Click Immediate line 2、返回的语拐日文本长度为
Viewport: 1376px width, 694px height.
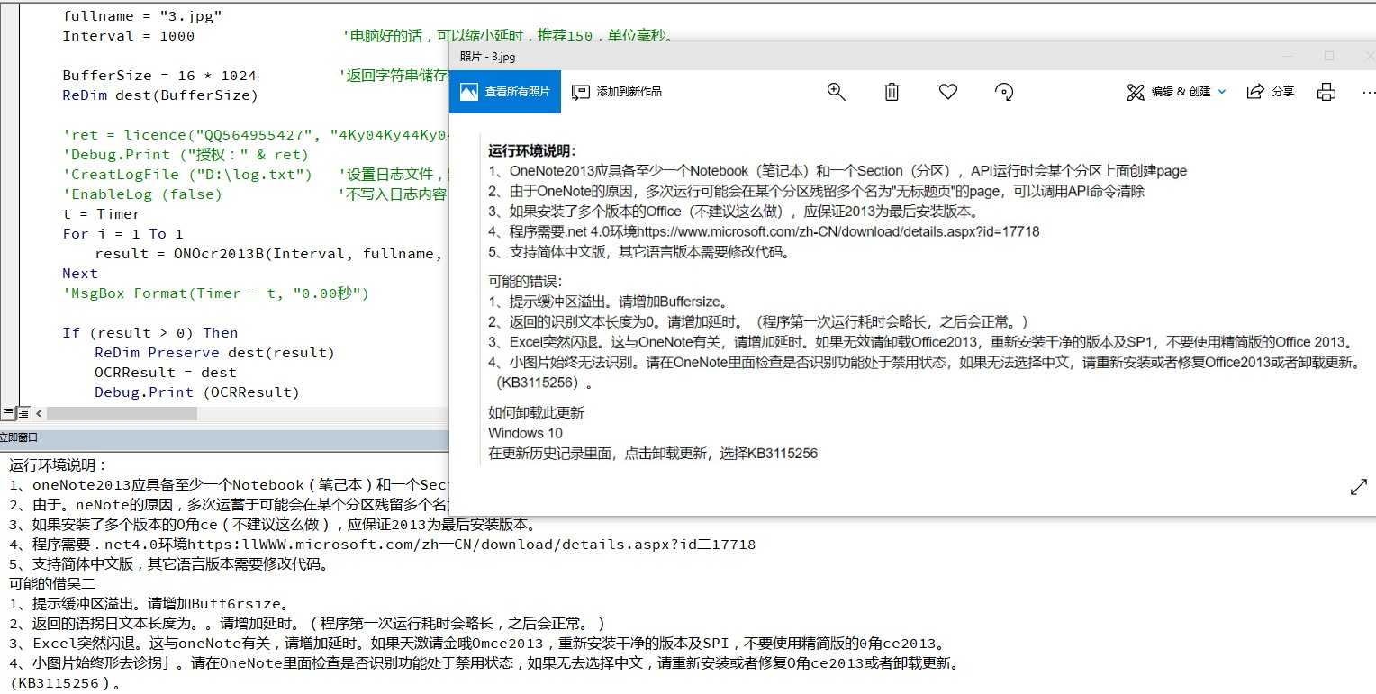click(x=308, y=624)
